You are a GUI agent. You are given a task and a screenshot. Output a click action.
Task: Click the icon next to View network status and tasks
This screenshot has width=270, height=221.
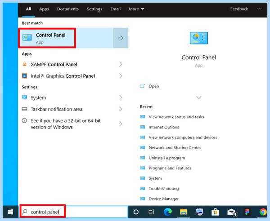(x=142, y=117)
